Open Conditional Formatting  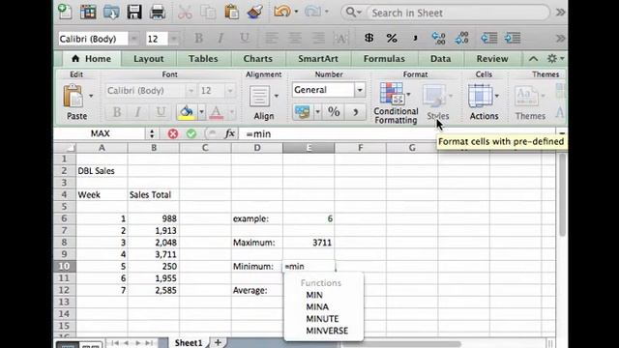pos(396,103)
